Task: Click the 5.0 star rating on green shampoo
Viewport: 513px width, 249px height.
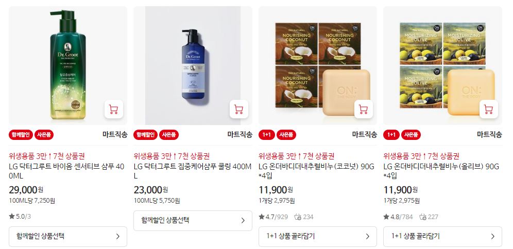Action: [x=20, y=216]
